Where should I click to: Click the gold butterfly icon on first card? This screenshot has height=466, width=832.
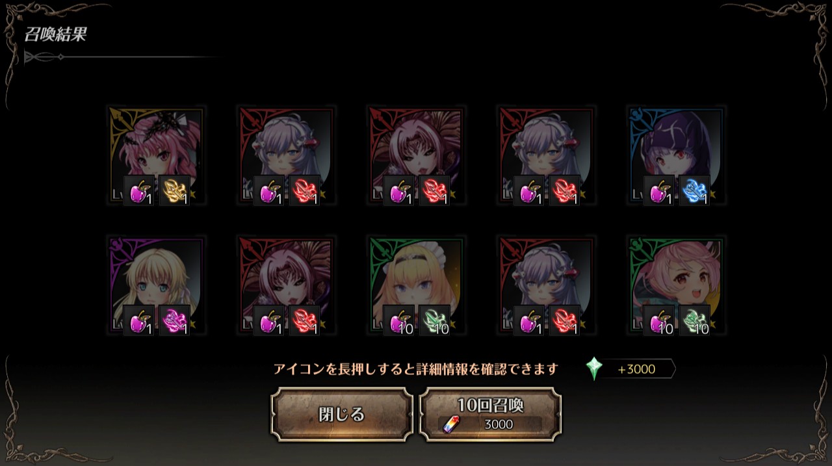[174, 190]
